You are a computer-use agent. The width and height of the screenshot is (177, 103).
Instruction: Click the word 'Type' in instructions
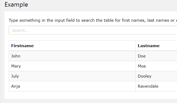[13, 20]
